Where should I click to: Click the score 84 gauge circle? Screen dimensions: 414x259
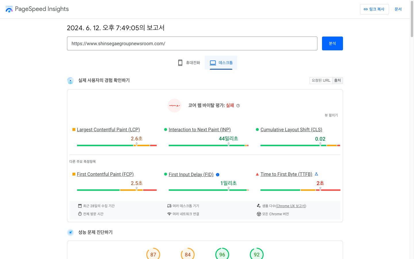pos(188,254)
